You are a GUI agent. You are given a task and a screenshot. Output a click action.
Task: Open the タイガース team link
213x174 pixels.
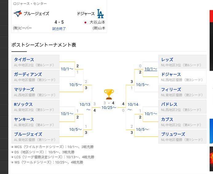[24, 60]
